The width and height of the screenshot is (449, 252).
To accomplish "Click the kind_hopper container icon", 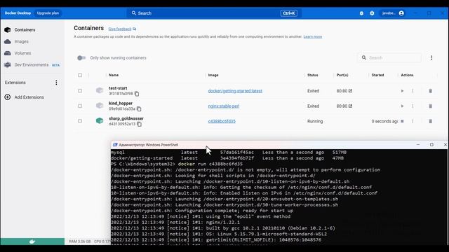I will tap(100, 106).
